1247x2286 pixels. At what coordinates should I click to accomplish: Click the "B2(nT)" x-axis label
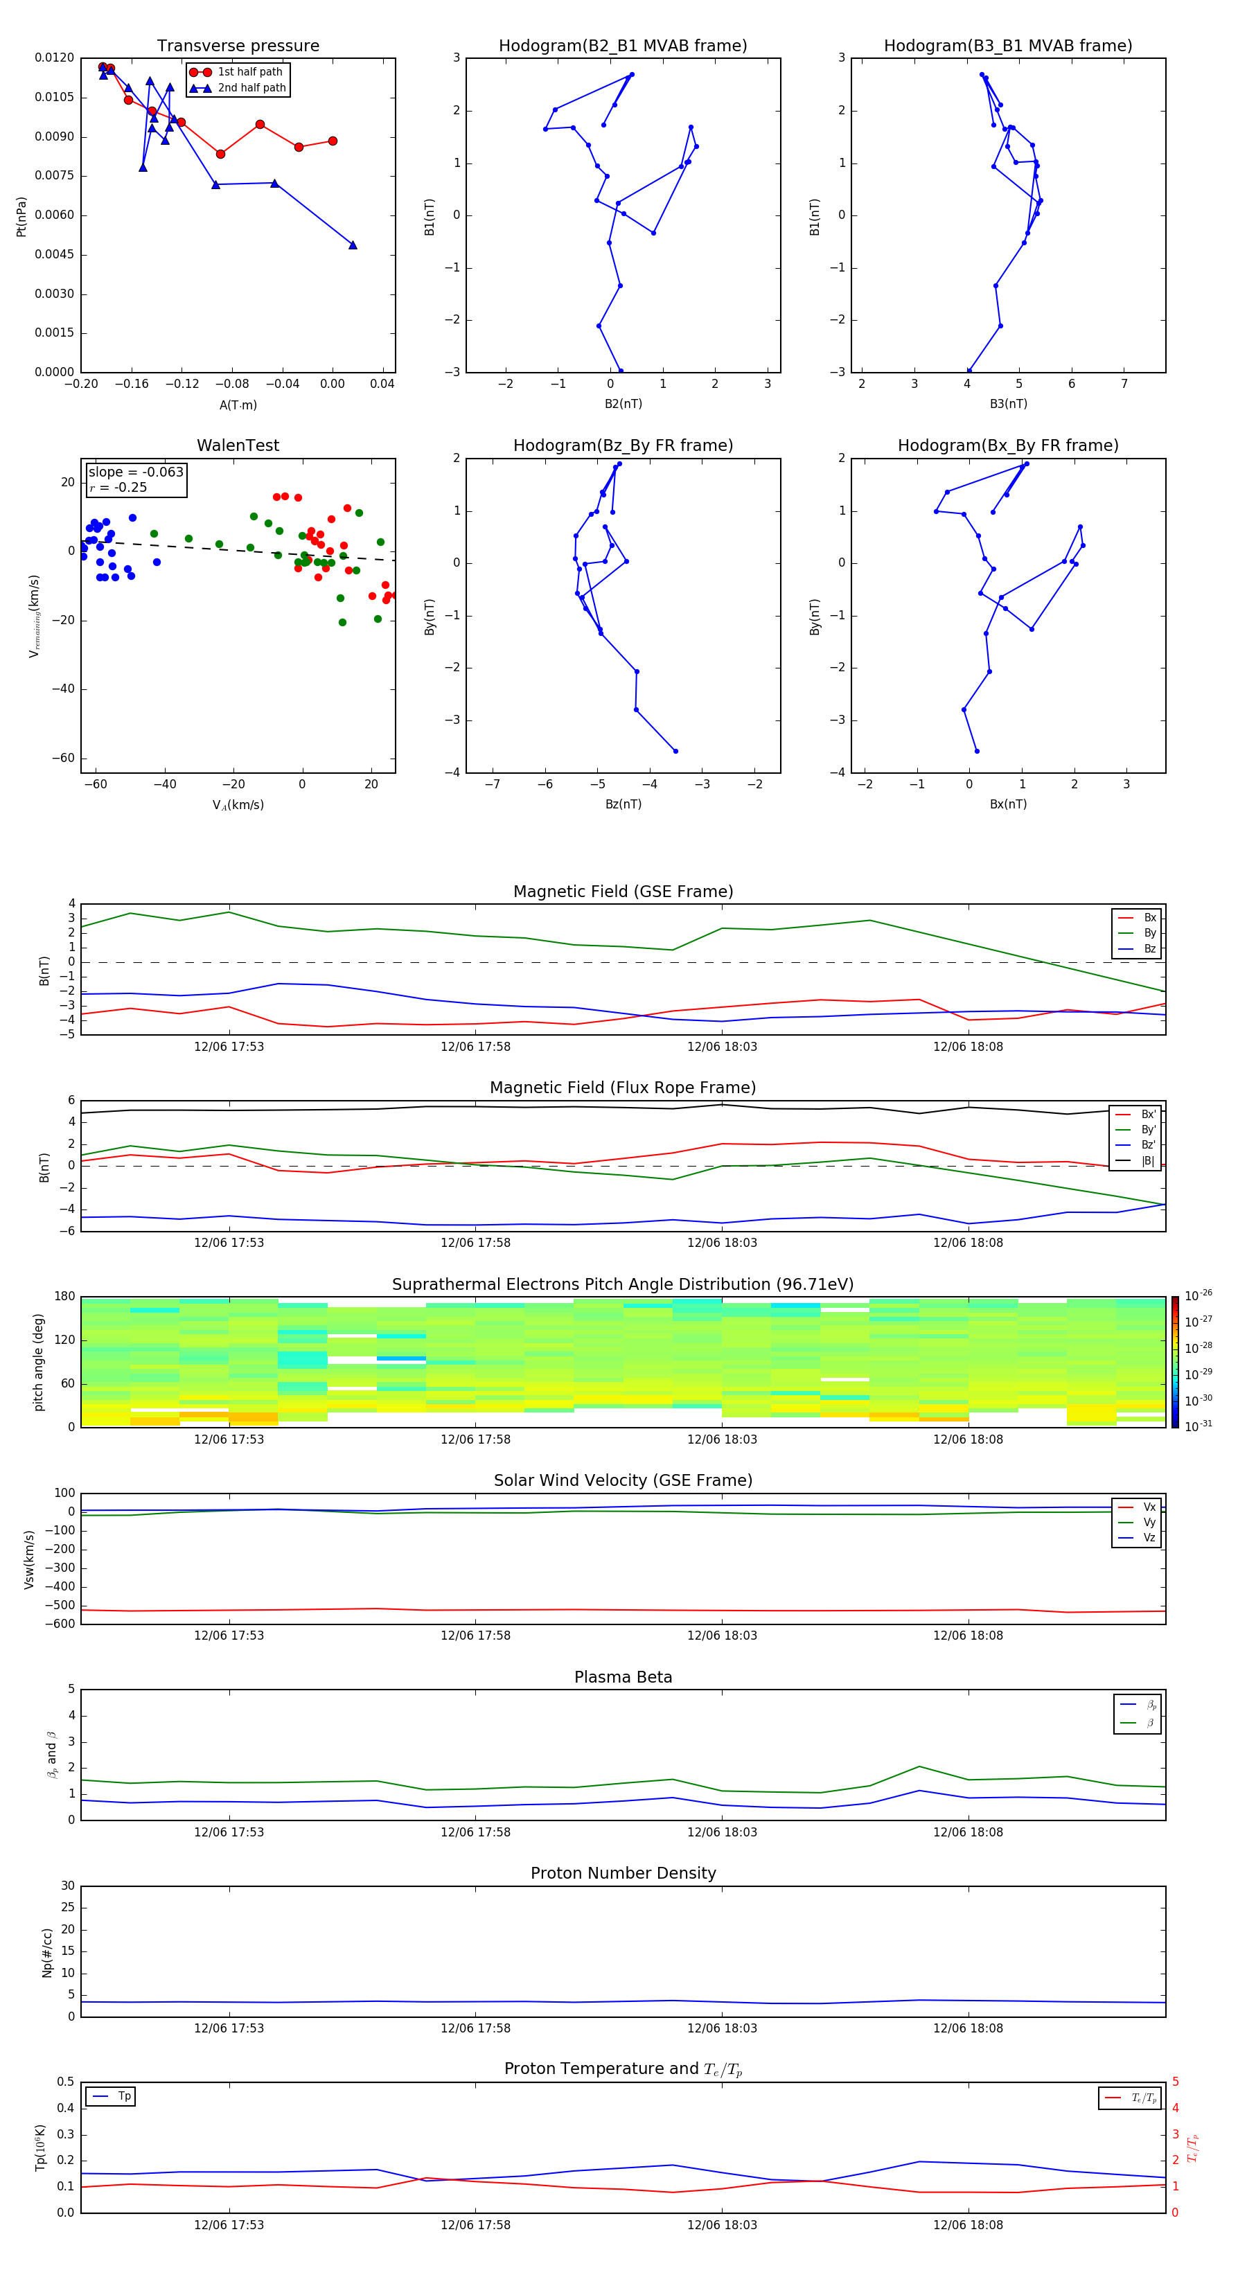click(623, 404)
